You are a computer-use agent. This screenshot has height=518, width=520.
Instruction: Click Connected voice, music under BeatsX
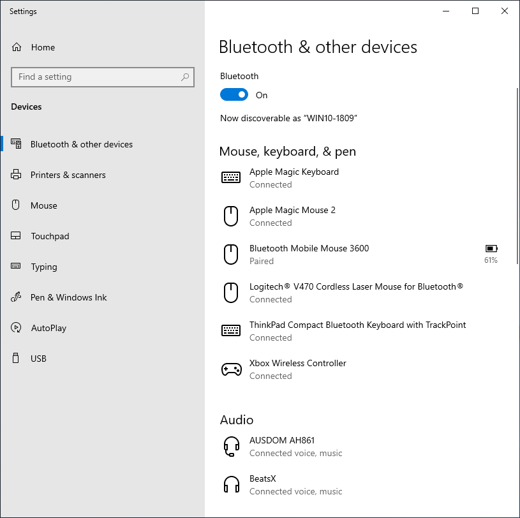[295, 491]
